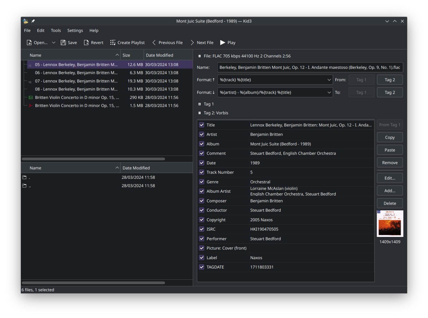Open the Format down dropdown list

[x=329, y=92]
